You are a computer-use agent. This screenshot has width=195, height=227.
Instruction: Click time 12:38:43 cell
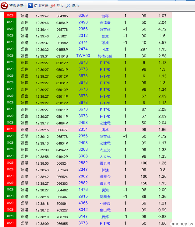[42, 170]
